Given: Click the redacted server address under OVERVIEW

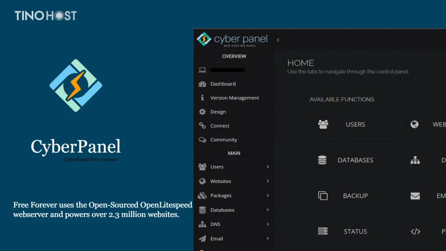Looking at the screenshot, I should pos(227,70).
